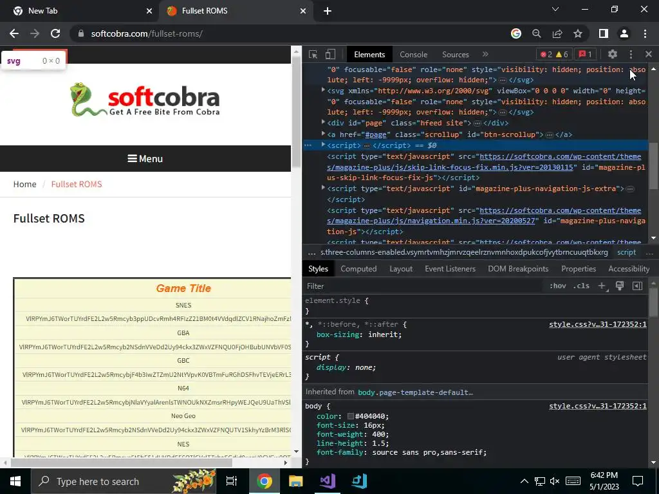Open the navigation.min.js source link
This screenshot has width=659, height=494.
[x=484, y=215]
